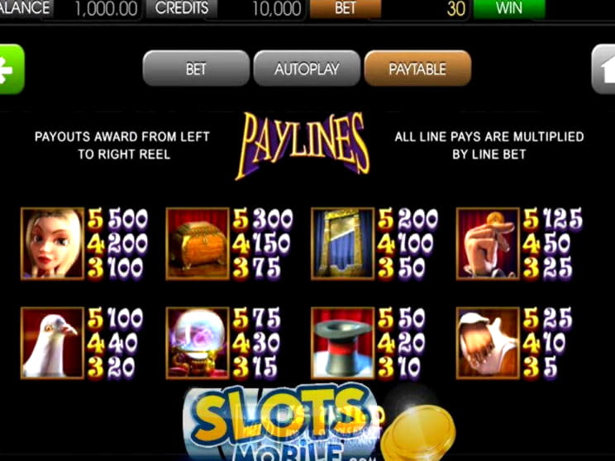The height and width of the screenshot is (461, 615).
Task: Select the treasure chest symbol icon
Action: coord(198,244)
